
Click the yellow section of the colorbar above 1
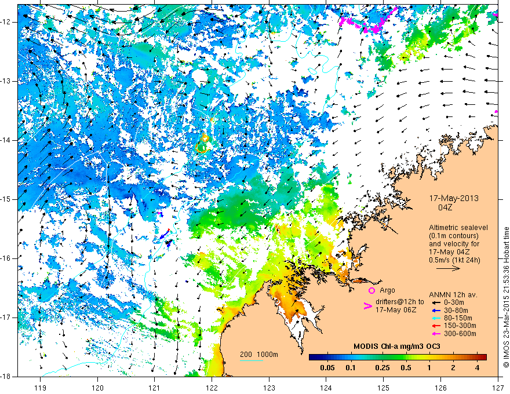tap(429, 357)
